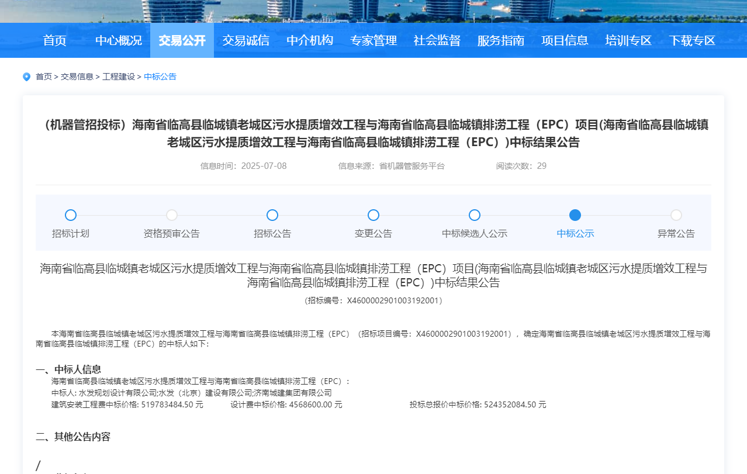Open the 交易公开 navigation menu
Viewport: 747px width, 474px height.
182,40
